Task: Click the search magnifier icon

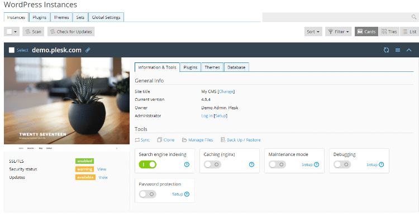Action: 413,17
